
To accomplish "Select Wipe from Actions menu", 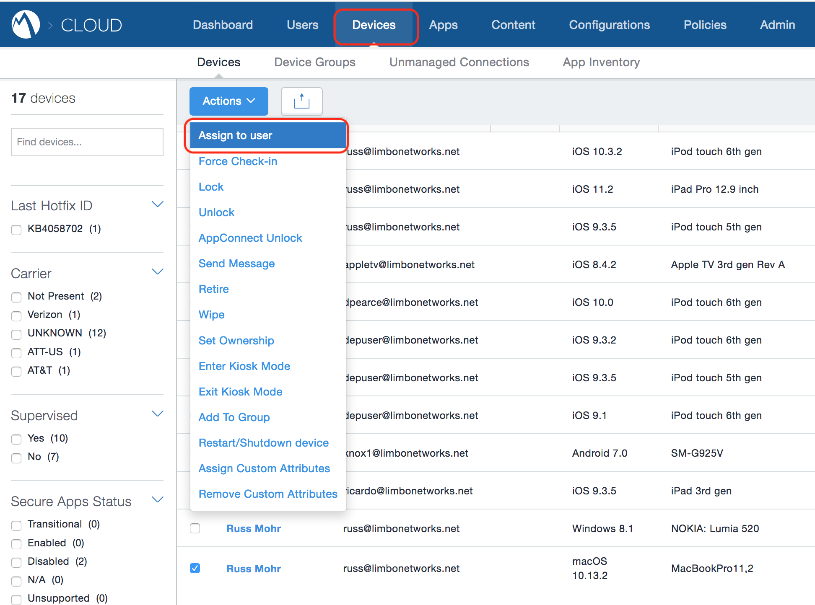I will pyautogui.click(x=211, y=315).
